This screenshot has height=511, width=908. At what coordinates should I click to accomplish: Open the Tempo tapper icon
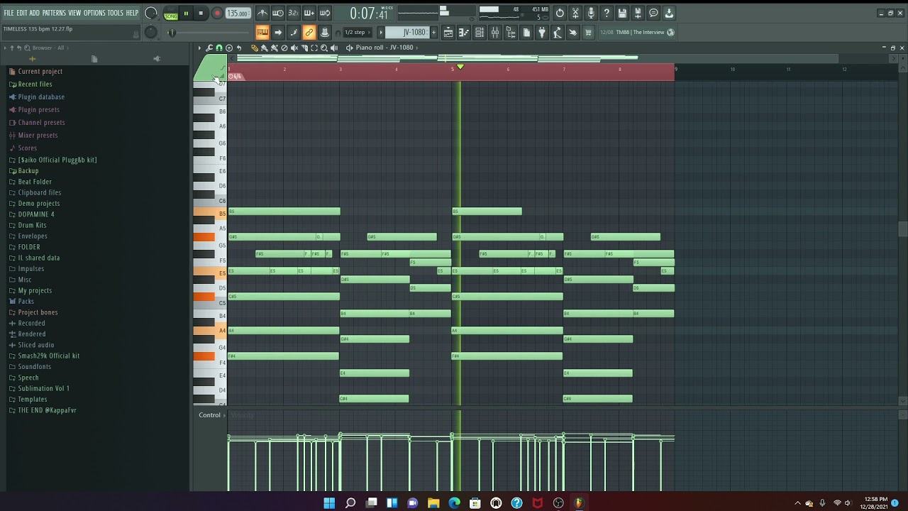[558, 32]
